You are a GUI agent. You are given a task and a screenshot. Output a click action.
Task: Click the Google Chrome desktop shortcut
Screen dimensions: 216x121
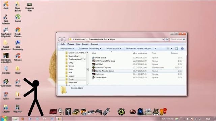point(18,32)
